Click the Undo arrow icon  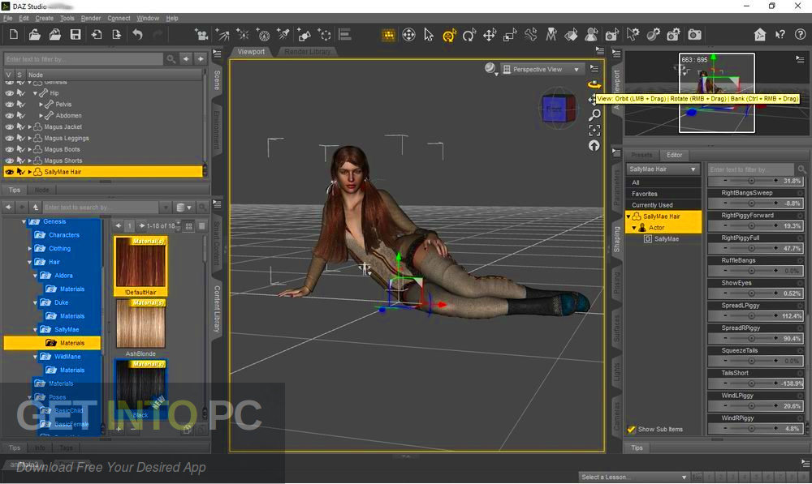(x=137, y=35)
